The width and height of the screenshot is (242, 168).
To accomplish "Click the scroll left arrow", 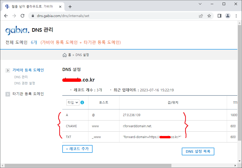I will pyautogui.click(x=2, y=166).
